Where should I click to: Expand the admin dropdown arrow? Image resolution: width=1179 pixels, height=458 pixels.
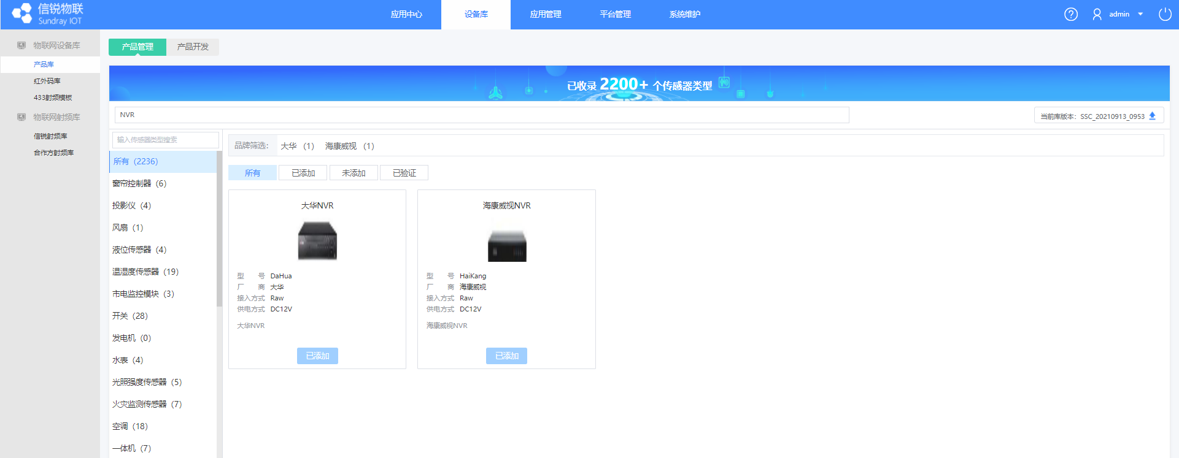tap(1140, 14)
